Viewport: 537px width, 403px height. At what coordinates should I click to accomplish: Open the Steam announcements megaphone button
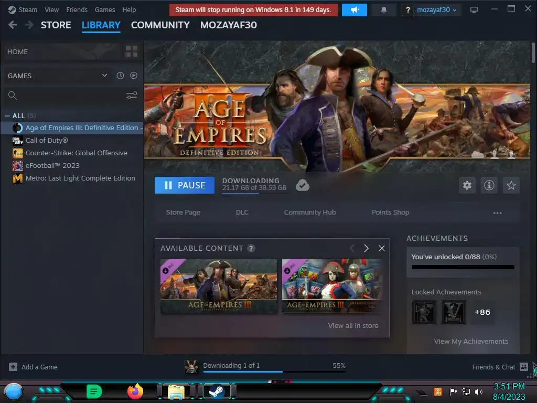[354, 10]
